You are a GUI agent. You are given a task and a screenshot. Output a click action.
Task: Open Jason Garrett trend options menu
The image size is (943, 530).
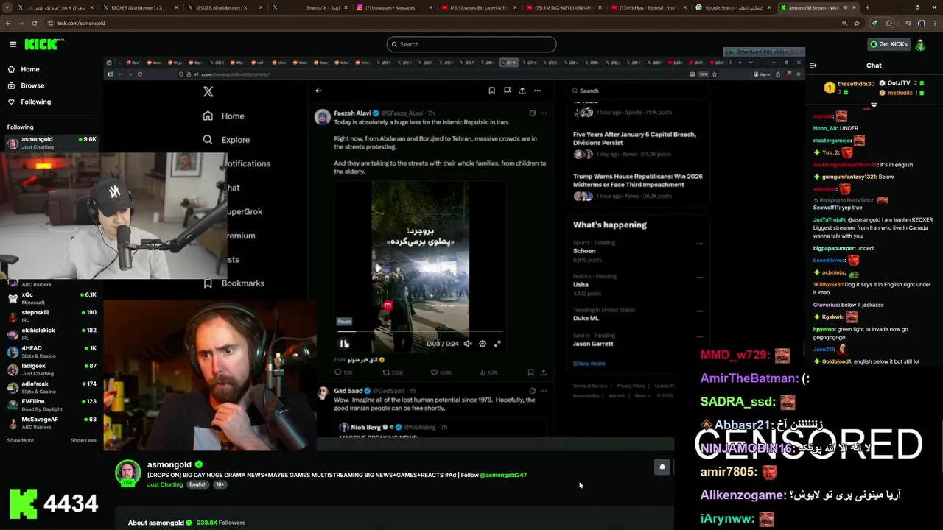click(699, 337)
